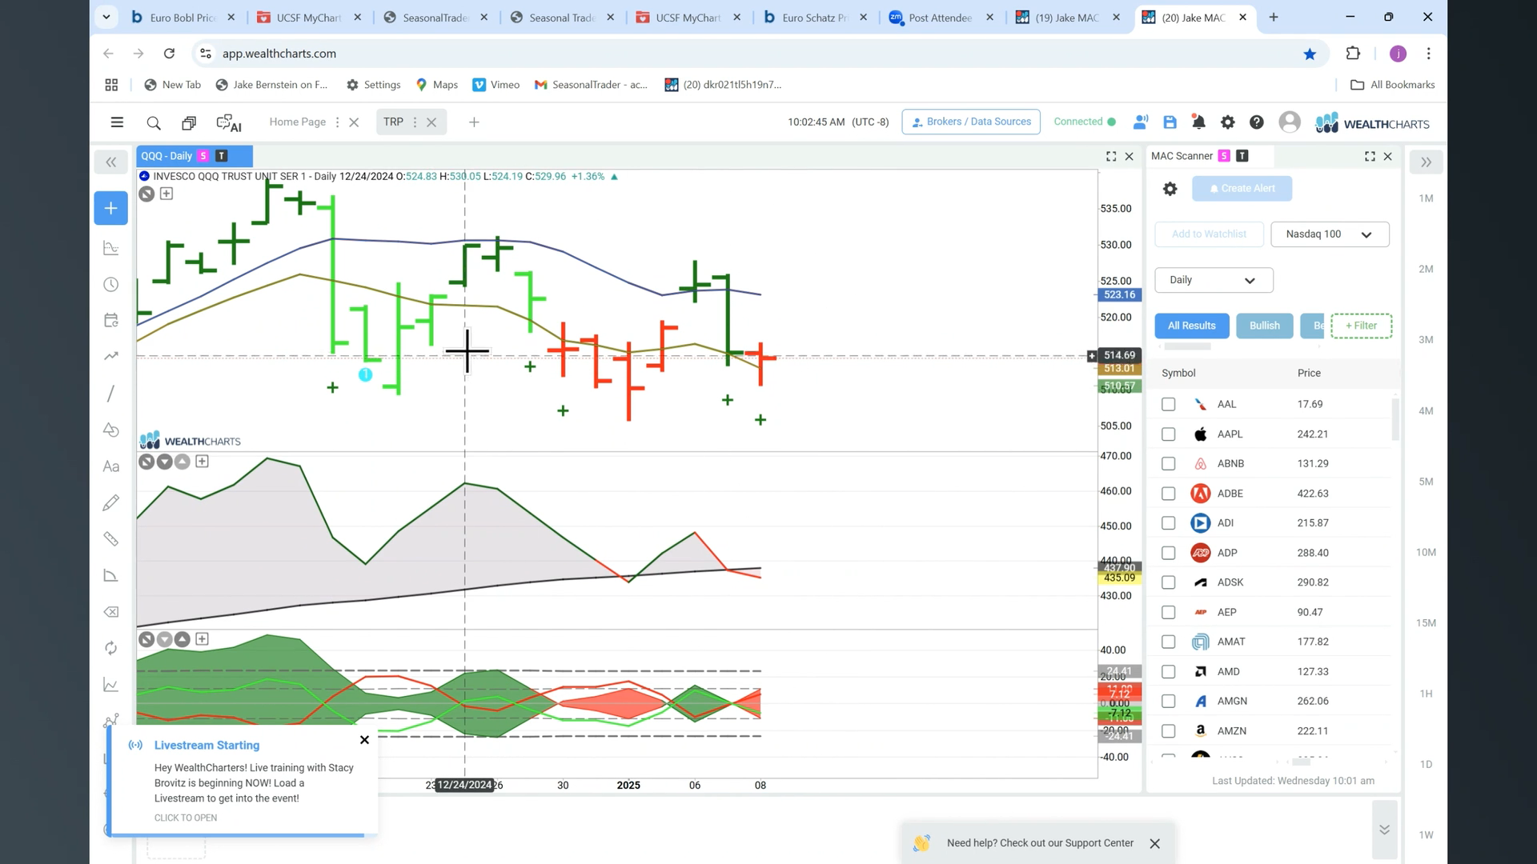Select the QQQ - Daily chart tab

pos(194,156)
